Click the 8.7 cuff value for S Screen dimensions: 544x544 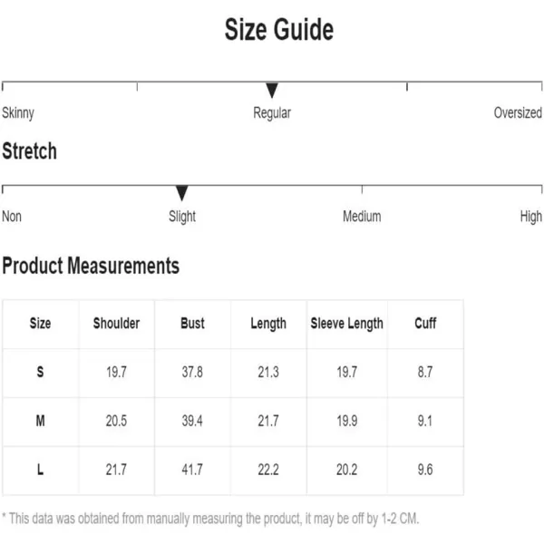(425, 372)
